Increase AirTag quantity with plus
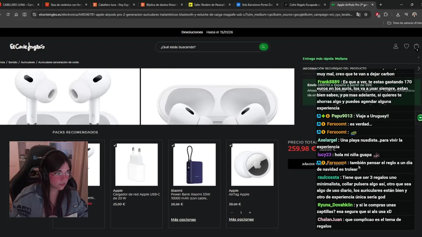 (250, 213)
